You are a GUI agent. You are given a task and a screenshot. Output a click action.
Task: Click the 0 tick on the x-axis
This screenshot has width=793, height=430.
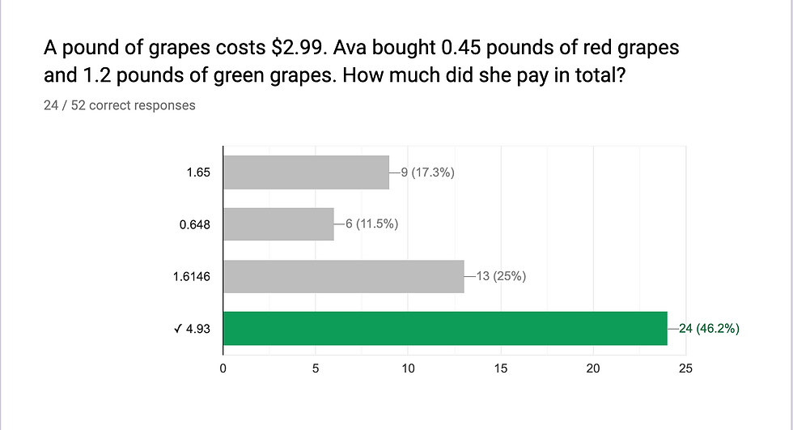point(223,367)
